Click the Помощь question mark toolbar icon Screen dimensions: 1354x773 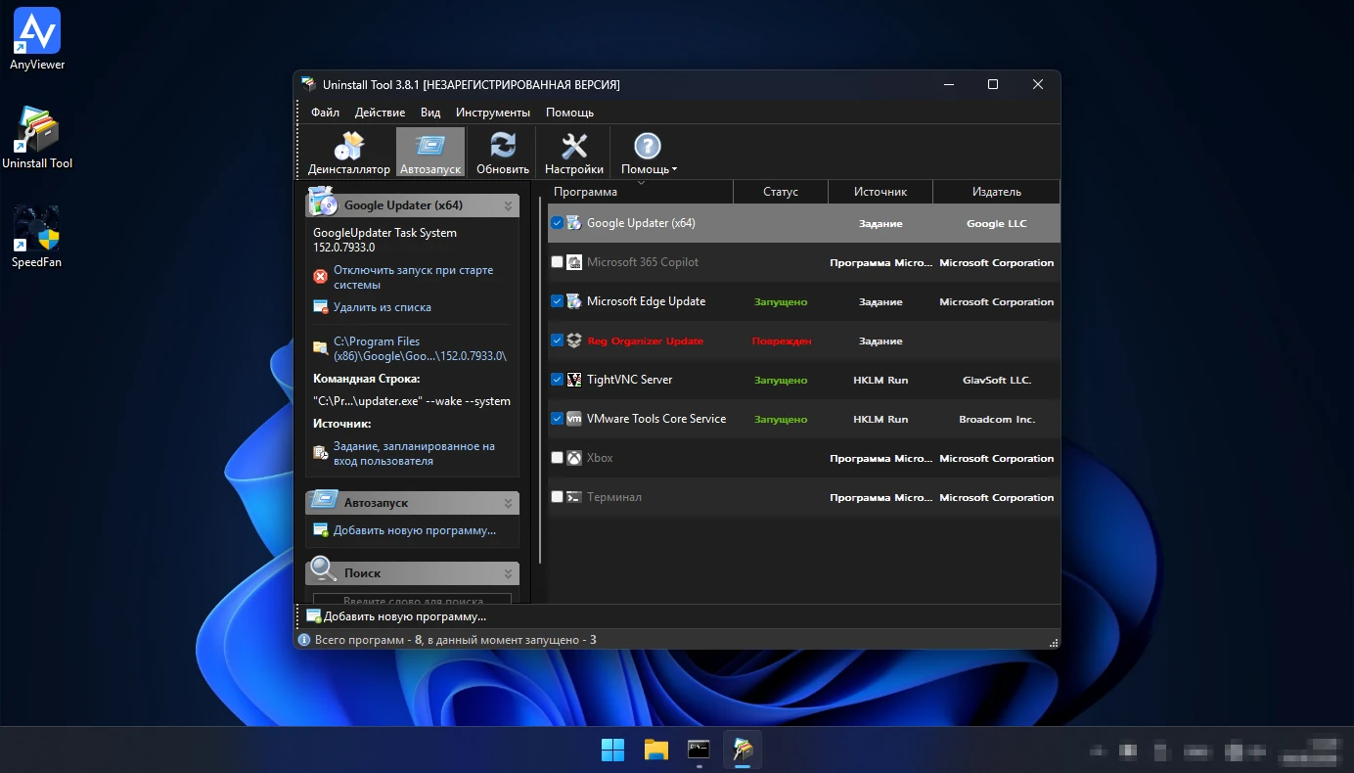(x=648, y=146)
